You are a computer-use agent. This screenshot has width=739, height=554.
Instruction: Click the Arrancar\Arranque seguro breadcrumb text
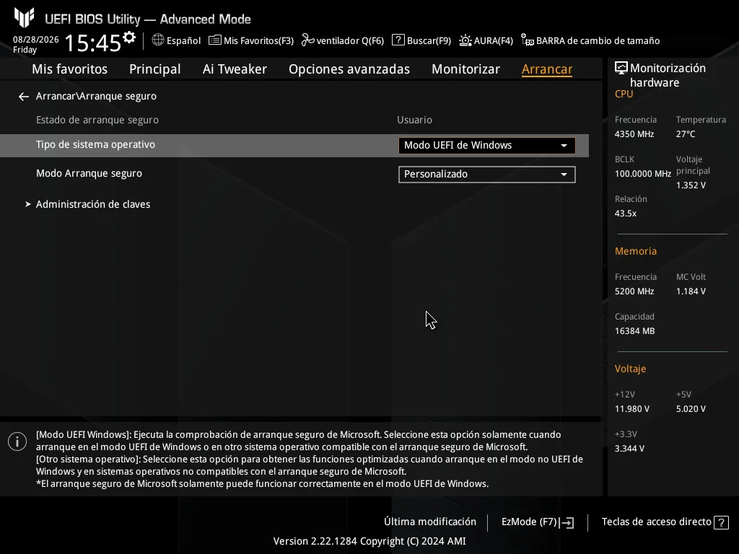(96, 96)
